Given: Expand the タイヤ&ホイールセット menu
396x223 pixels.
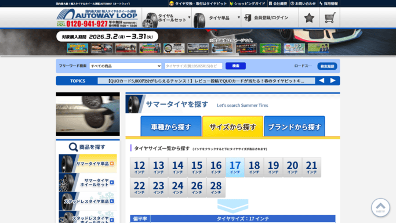Looking at the screenshot, I should click(166, 17).
